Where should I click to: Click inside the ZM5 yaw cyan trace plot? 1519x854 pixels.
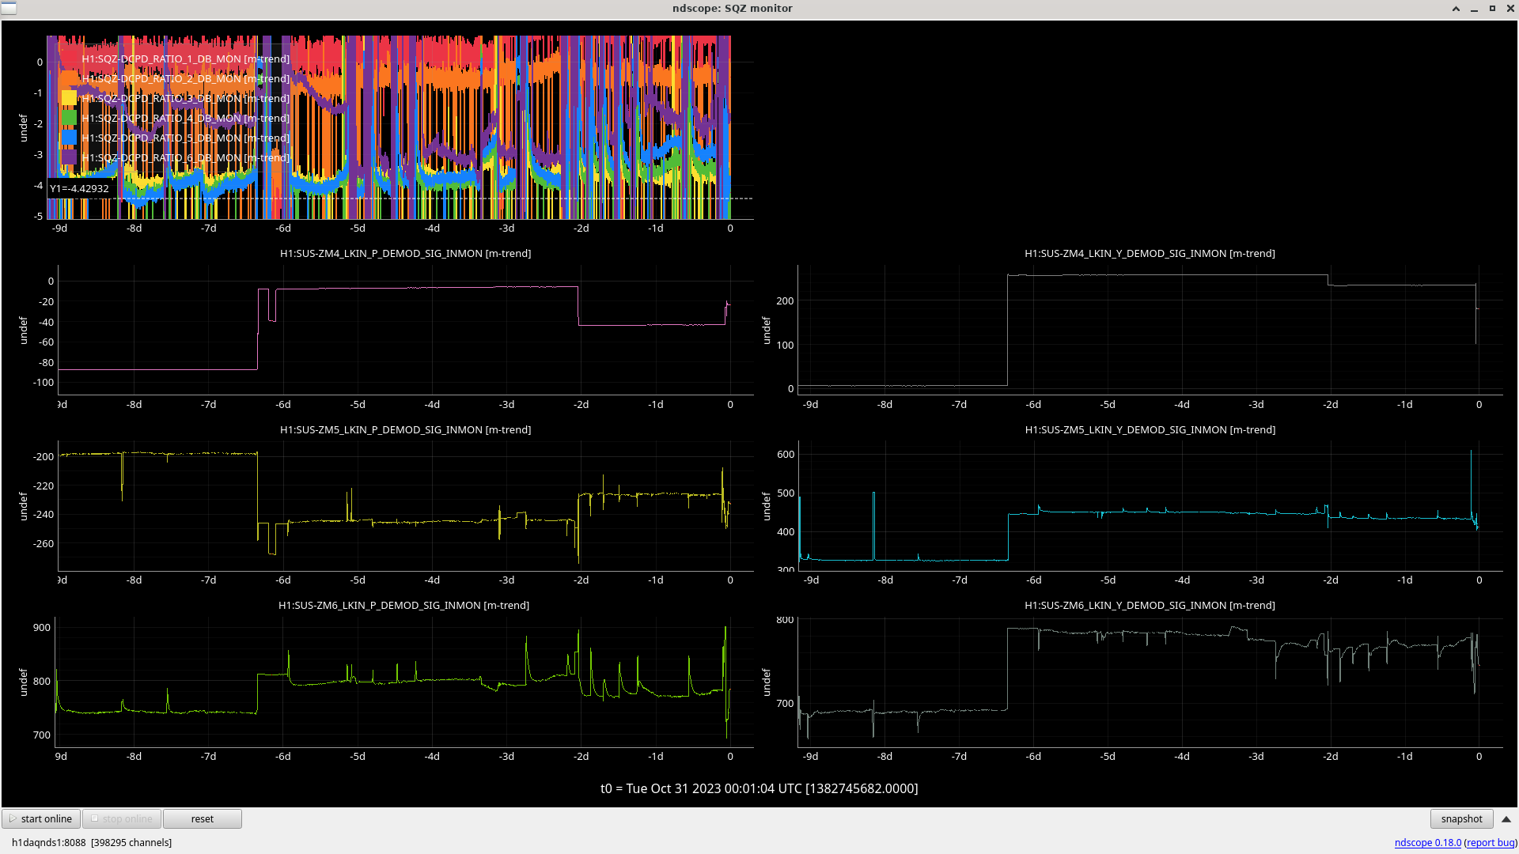[x=1150, y=505]
